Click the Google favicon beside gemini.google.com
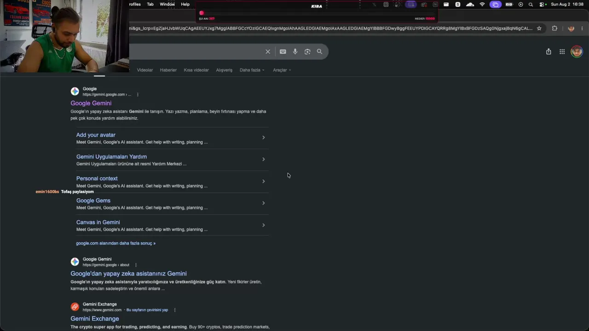This screenshot has height=331, width=589. 75,91
